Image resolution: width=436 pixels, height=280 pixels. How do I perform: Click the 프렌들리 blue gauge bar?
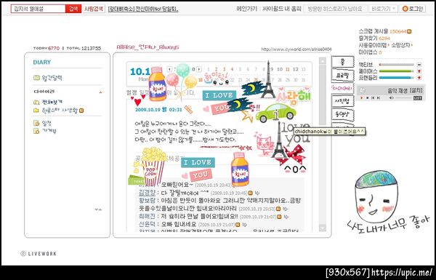397,78
